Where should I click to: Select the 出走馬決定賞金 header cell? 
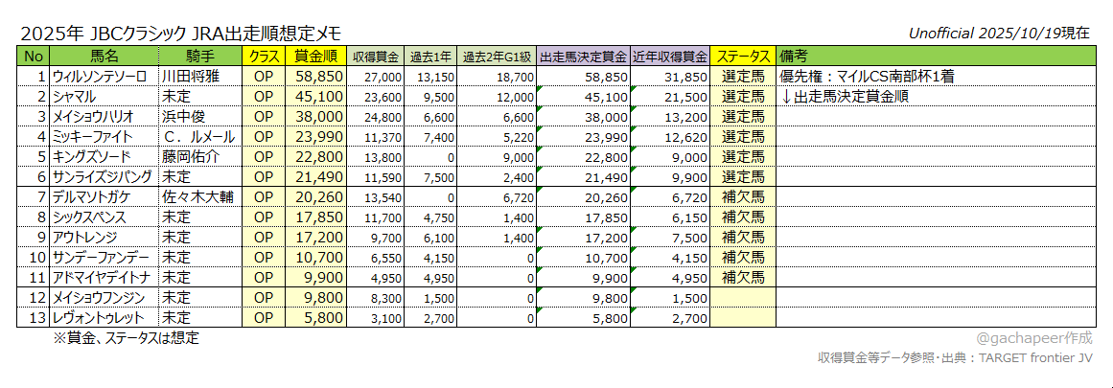click(x=584, y=56)
